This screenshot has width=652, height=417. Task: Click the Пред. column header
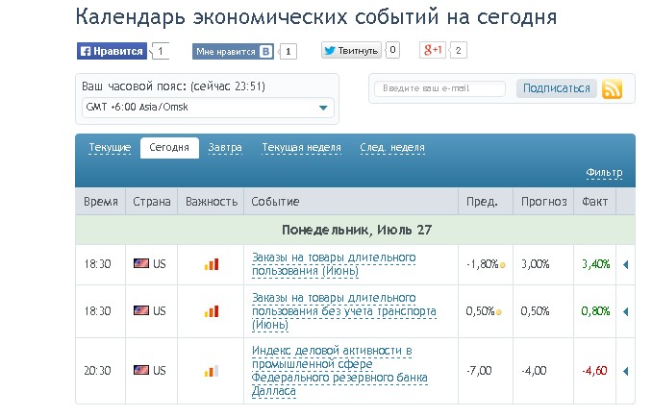486,202
